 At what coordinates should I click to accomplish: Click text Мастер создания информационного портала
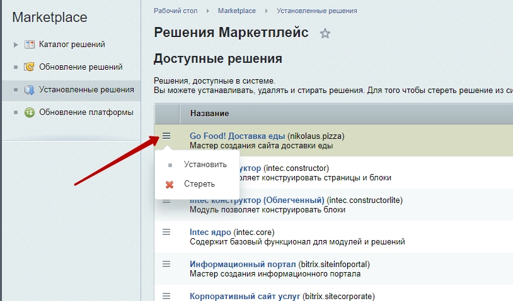point(275,273)
